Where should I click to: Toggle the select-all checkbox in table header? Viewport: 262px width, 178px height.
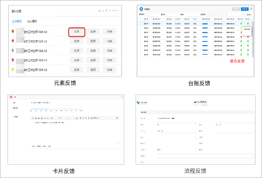click(x=141, y=19)
